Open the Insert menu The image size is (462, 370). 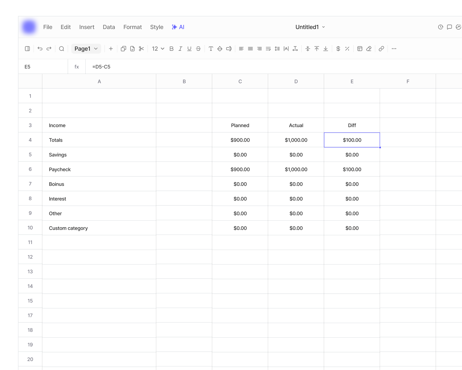click(87, 27)
